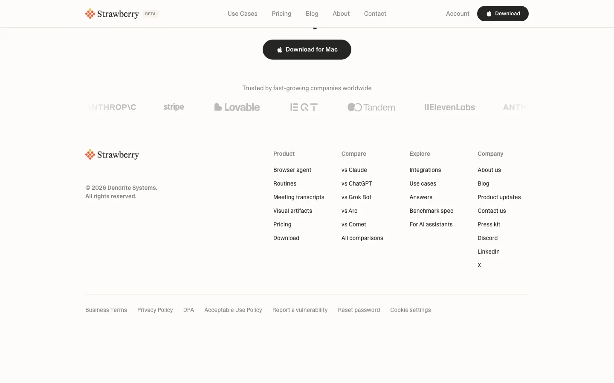Viewport: 614px width, 383px height.
Task: Click the Tandem logo
Action: click(371, 107)
